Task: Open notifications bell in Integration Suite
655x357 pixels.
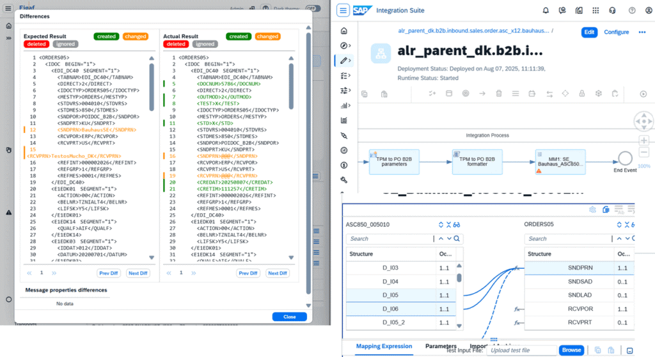Action: (x=546, y=10)
